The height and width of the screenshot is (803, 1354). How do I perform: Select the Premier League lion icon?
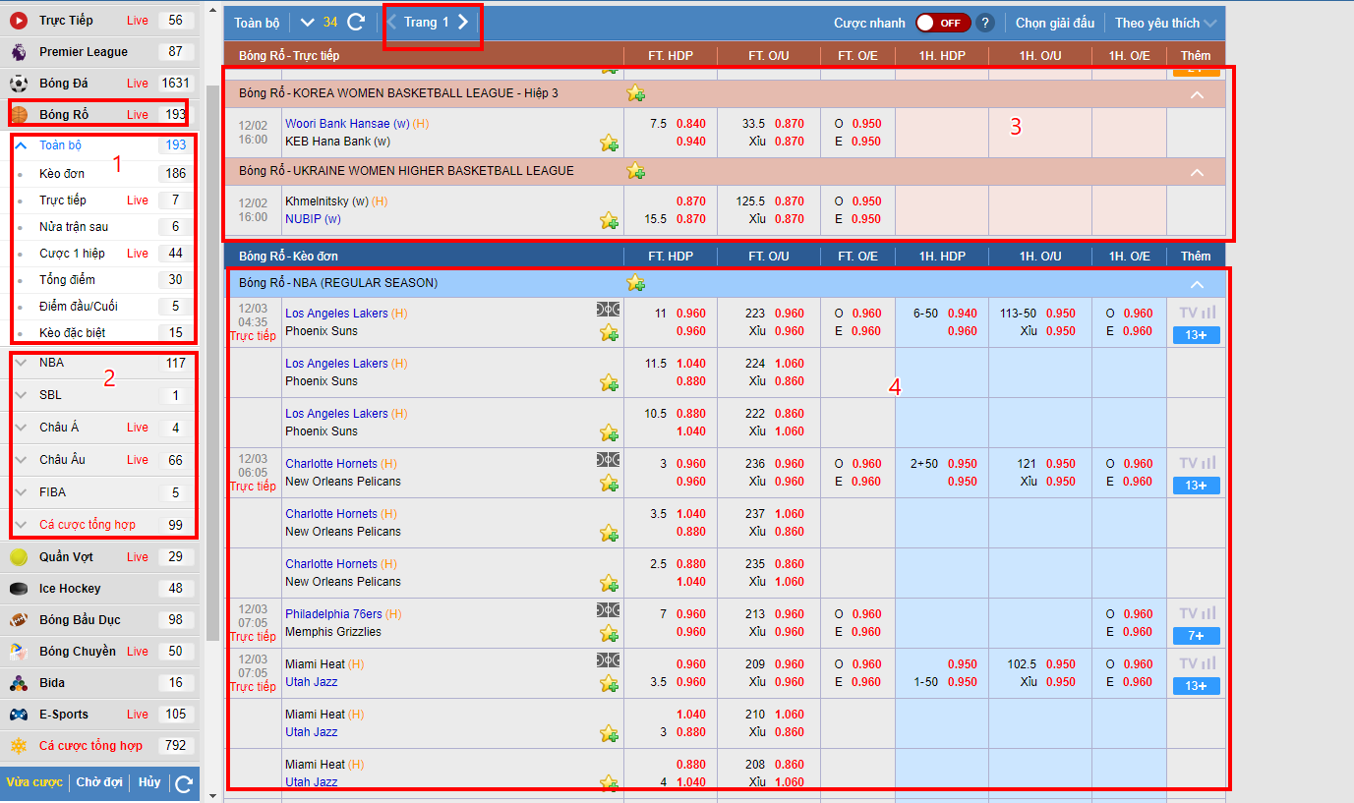(x=19, y=51)
